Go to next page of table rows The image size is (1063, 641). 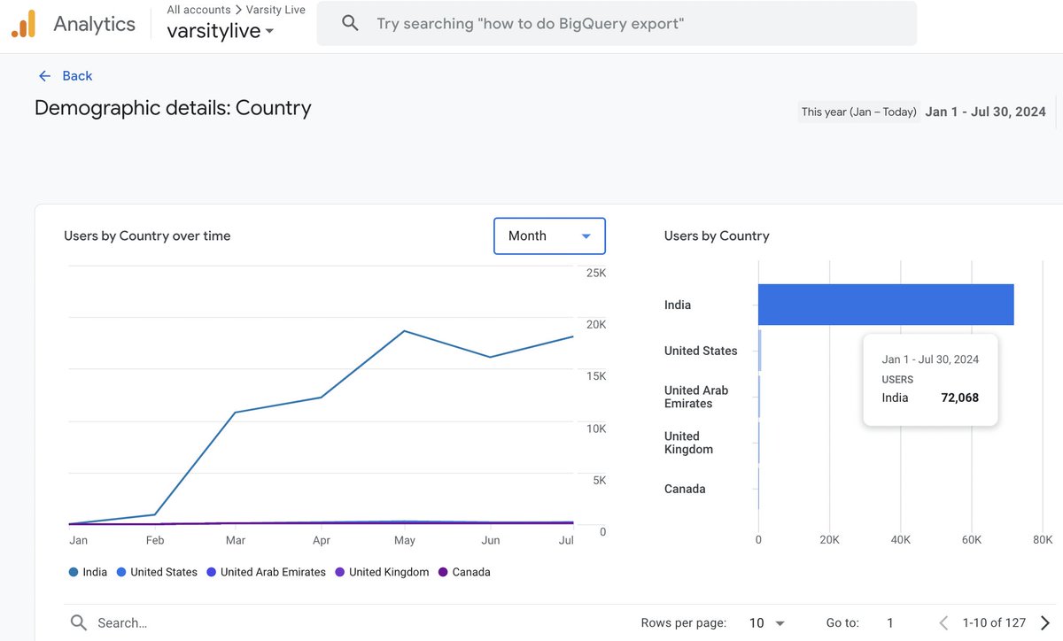click(x=1045, y=623)
